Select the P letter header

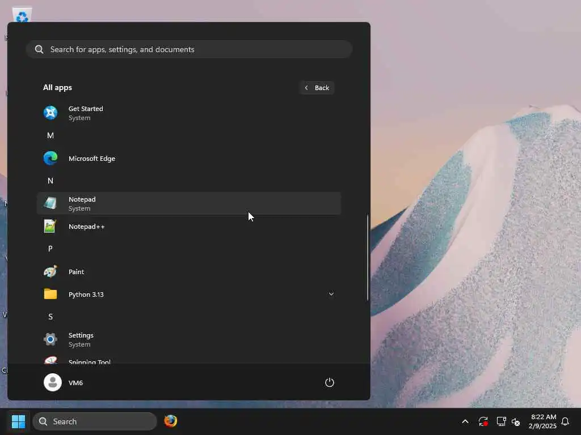50,249
